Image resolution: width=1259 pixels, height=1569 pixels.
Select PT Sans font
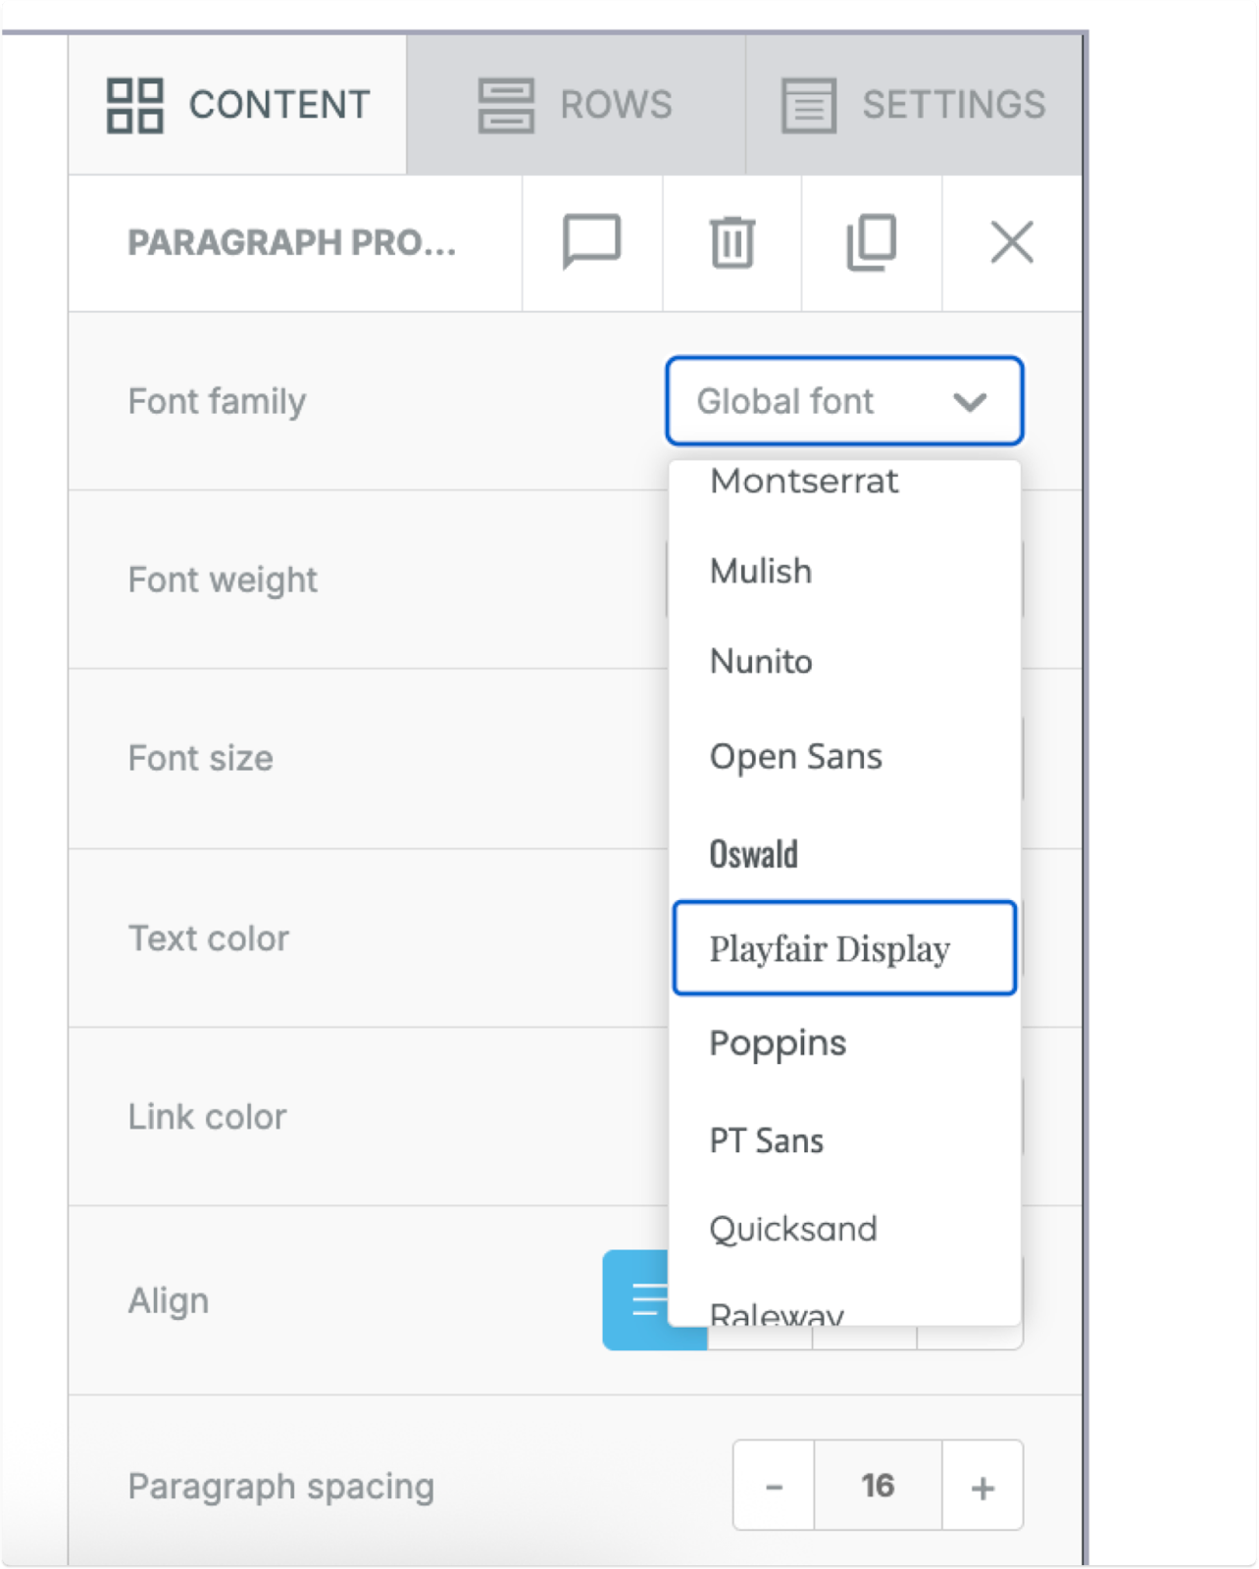[x=766, y=1140]
